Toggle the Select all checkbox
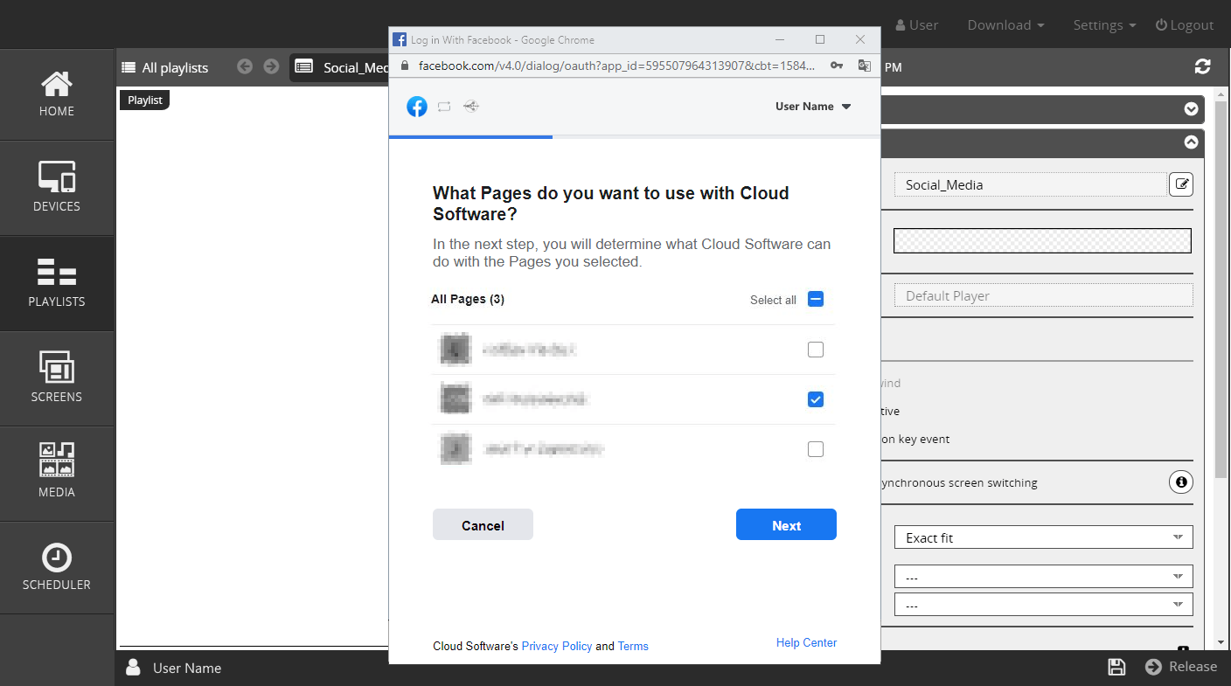The width and height of the screenshot is (1231, 686). click(x=816, y=299)
